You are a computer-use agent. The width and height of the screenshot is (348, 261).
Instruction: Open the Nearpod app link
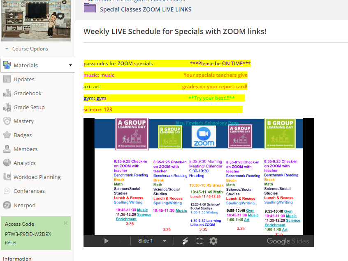coord(24,205)
